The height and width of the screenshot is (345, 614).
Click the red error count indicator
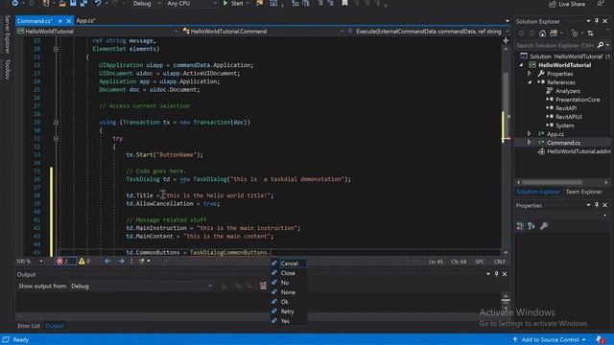coord(64,261)
